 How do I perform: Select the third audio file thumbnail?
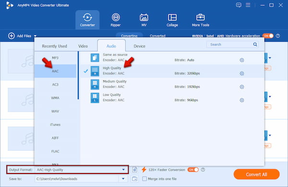tap(21, 138)
